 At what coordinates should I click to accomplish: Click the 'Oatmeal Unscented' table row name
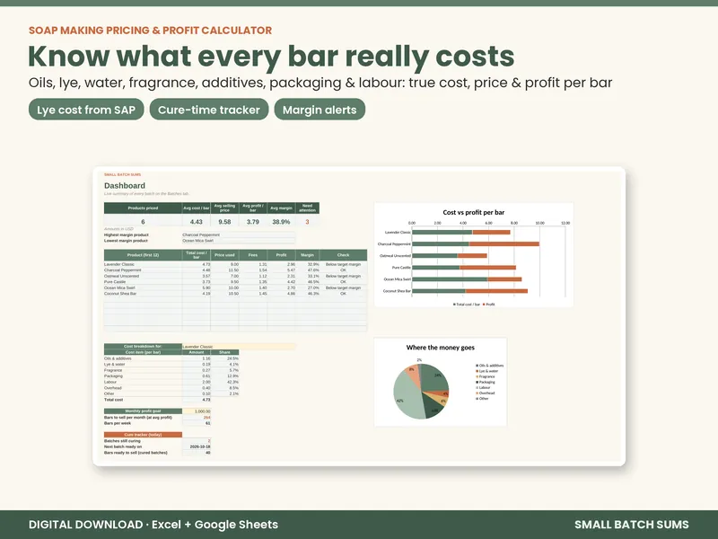pos(121,277)
